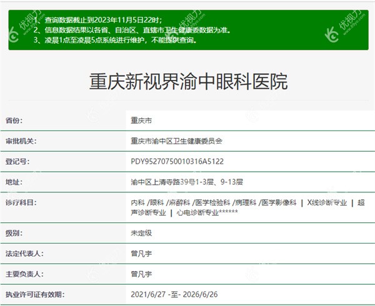Select address 渝中区上清寺路39号1-3层、9-13层
The width and height of the screenshot is (375, 306).
(x=187, y=182)
